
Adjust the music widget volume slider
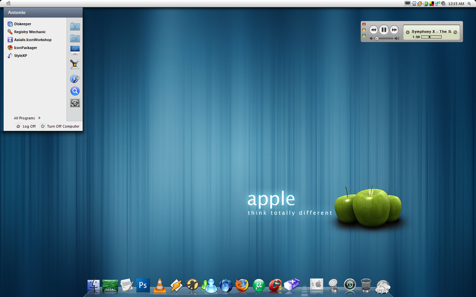[x=385, y=39]
